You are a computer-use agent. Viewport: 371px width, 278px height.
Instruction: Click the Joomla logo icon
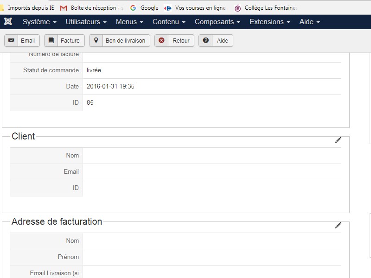(8, 21)
